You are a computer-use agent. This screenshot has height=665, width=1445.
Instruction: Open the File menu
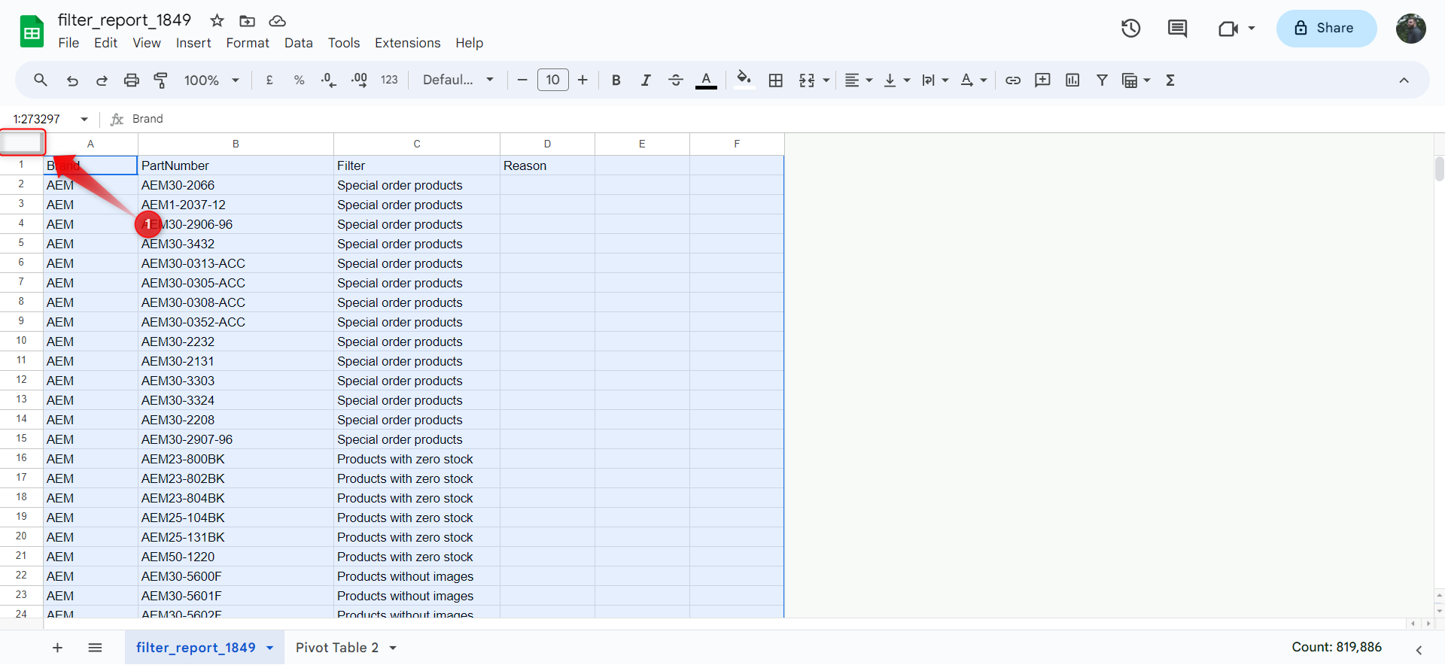(x=68, y=43)
